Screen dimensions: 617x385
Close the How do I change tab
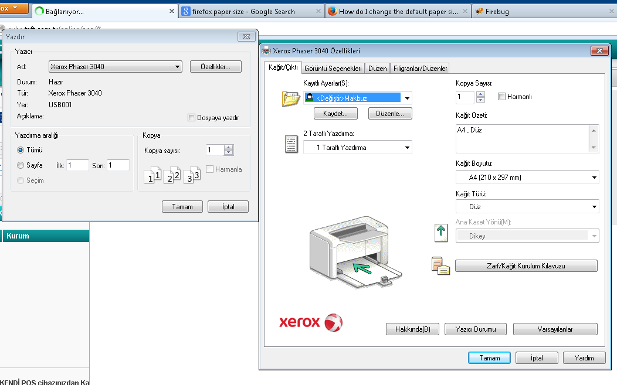[465, 11]
